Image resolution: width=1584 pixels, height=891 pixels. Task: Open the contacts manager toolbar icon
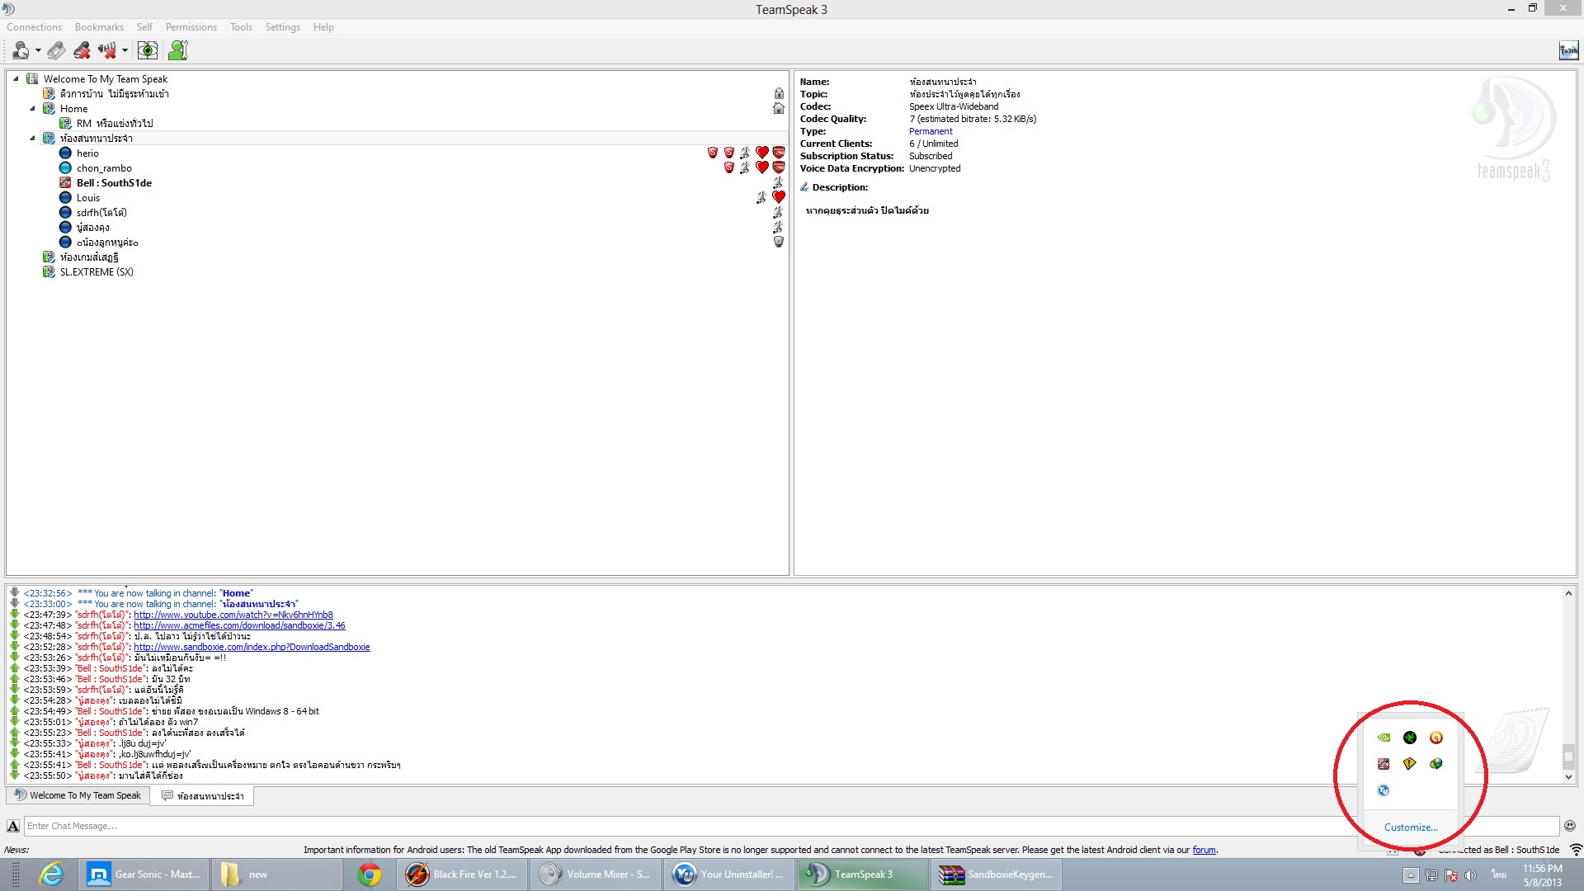click(x=177, y=51)
